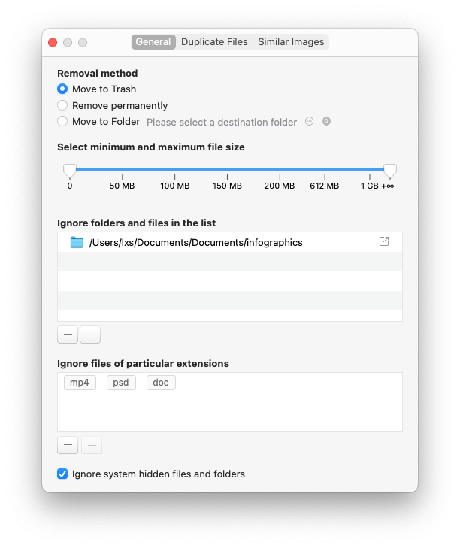The image size is (460, 548).
Task: Remove selected folder from ignore list
Action: 90,335
